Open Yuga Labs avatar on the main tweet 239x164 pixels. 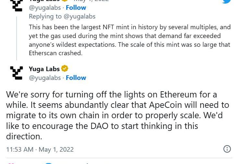click(17, 73)
